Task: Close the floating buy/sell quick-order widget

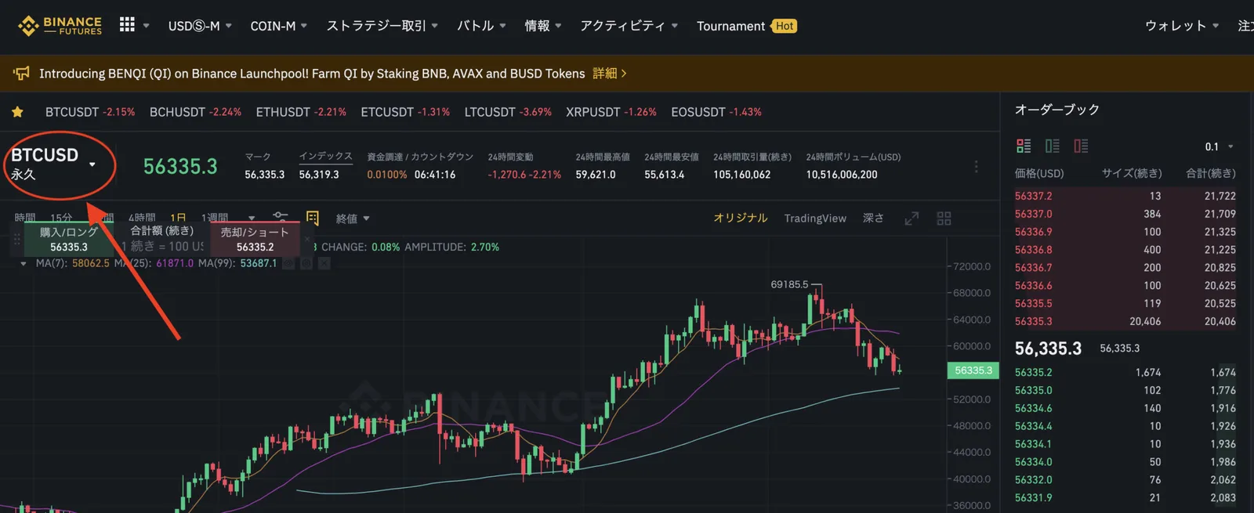Action: point(307,238)
